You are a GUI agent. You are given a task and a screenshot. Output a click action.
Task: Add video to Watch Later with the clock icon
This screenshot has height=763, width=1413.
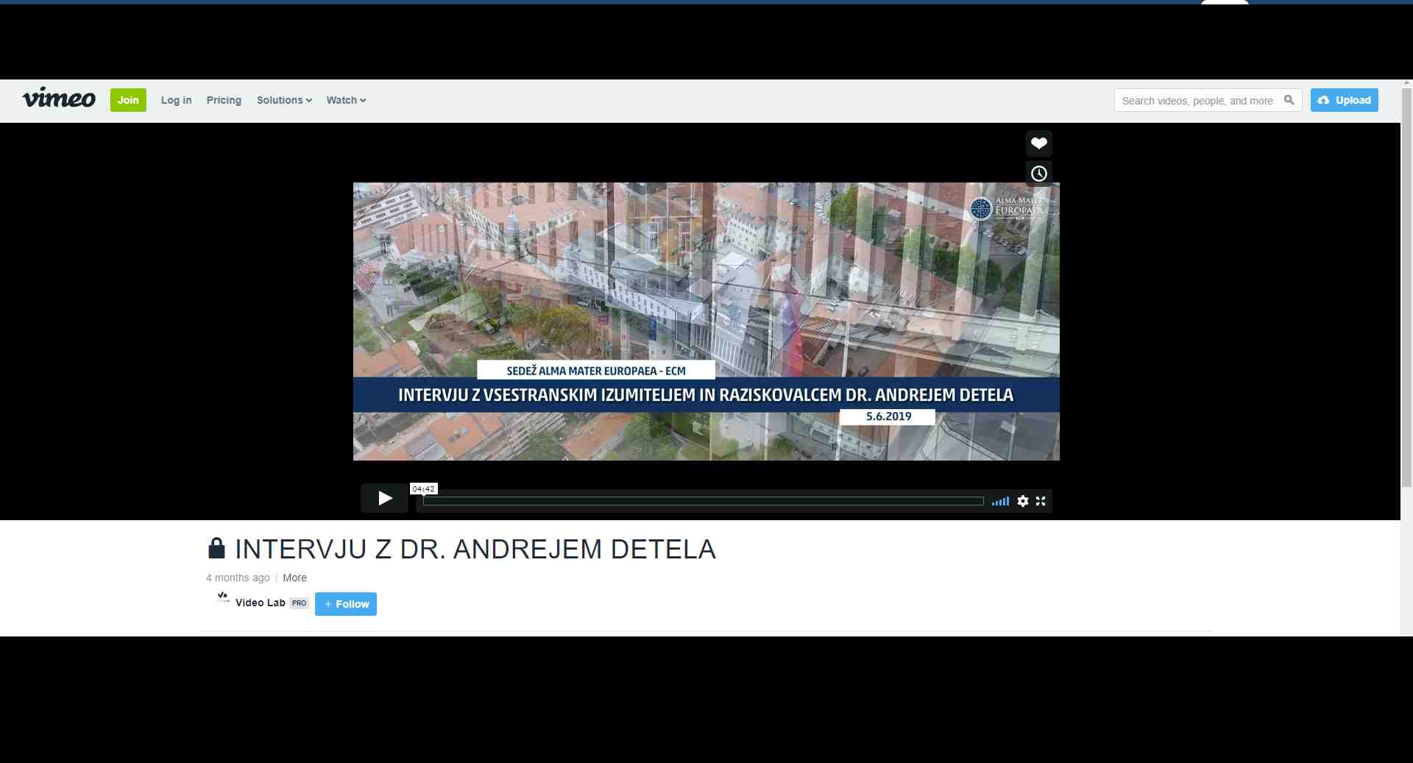tap(1038, 174)
